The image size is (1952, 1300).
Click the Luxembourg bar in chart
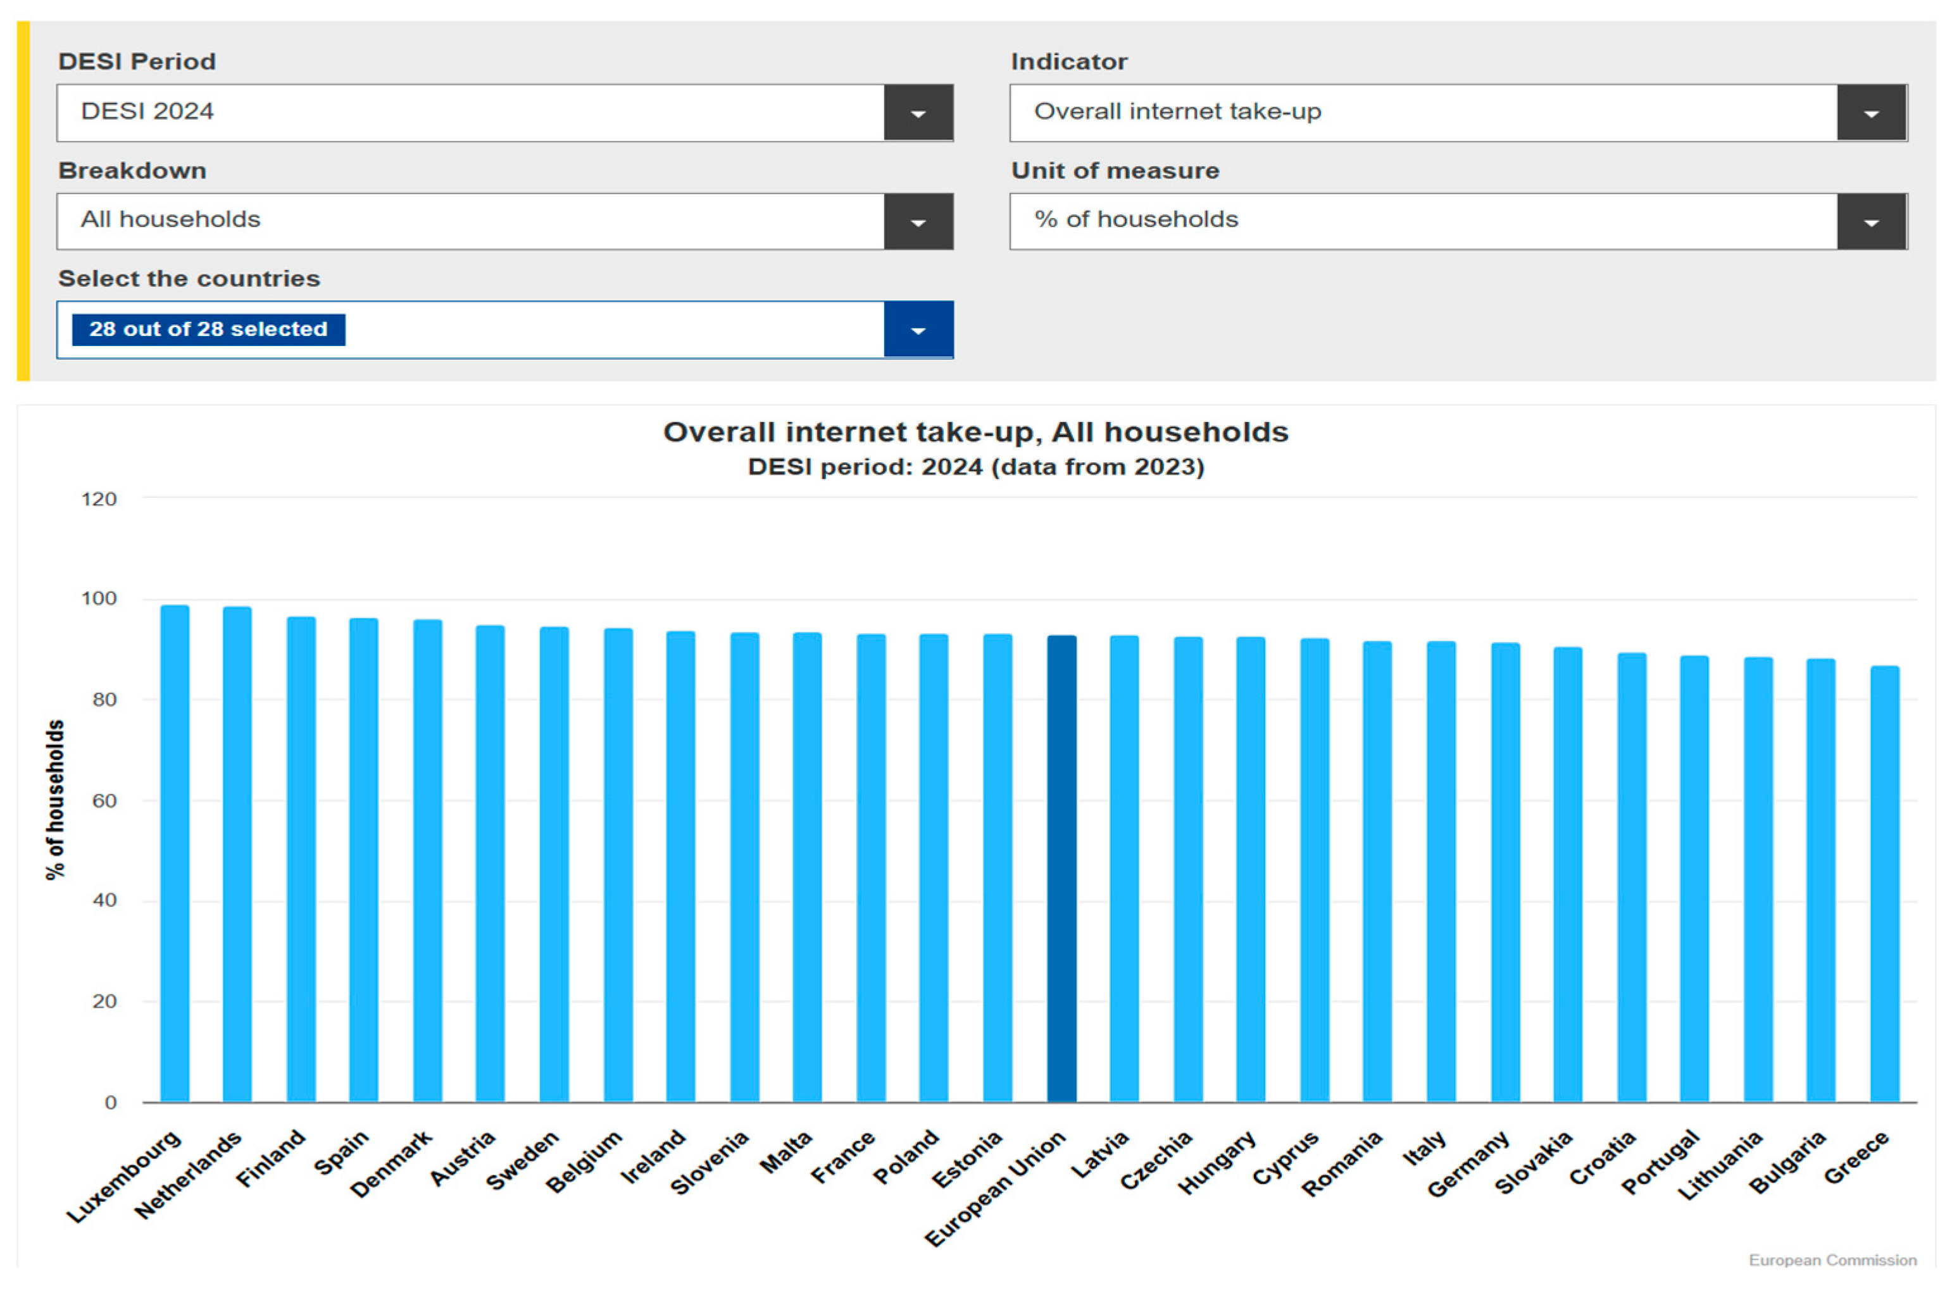175,853
